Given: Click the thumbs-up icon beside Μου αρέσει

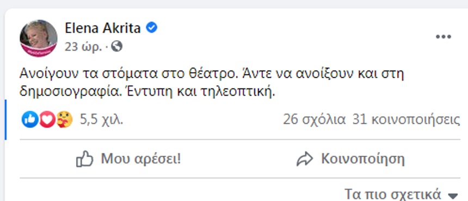Looking at the screenshot, I should click(85, 159).
